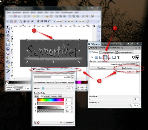
Task: Select the Star polygon tool
Action: click(8, 58)
